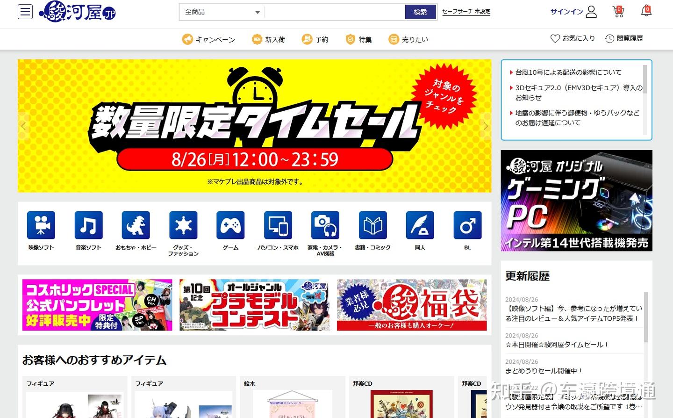Open the 全商品 category dropdown
This screenshot has height=418, width=673.
pos(222,12)
